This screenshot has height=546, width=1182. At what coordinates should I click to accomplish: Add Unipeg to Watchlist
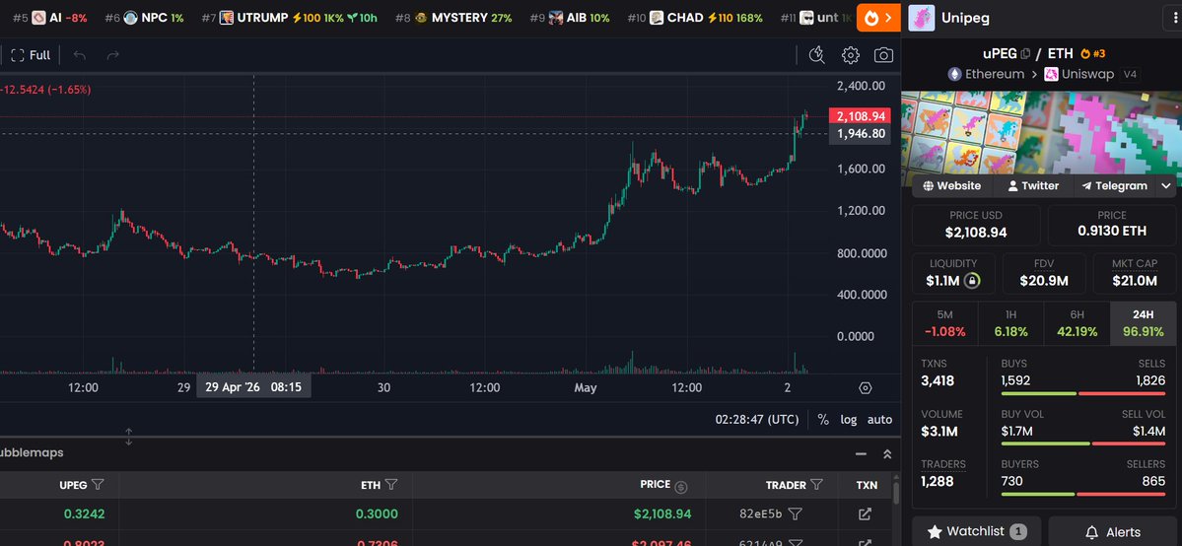(x=976, y=531)
